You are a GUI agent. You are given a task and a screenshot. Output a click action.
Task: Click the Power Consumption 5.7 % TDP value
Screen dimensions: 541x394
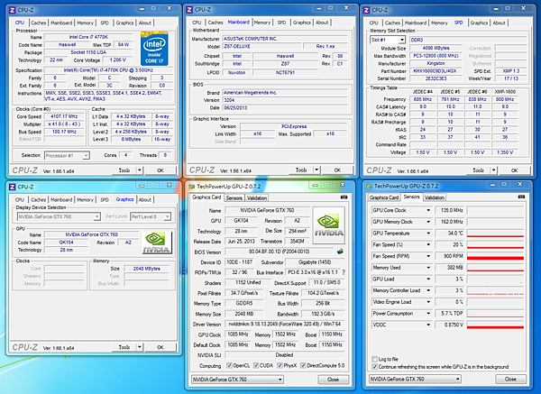coord(450,313)
